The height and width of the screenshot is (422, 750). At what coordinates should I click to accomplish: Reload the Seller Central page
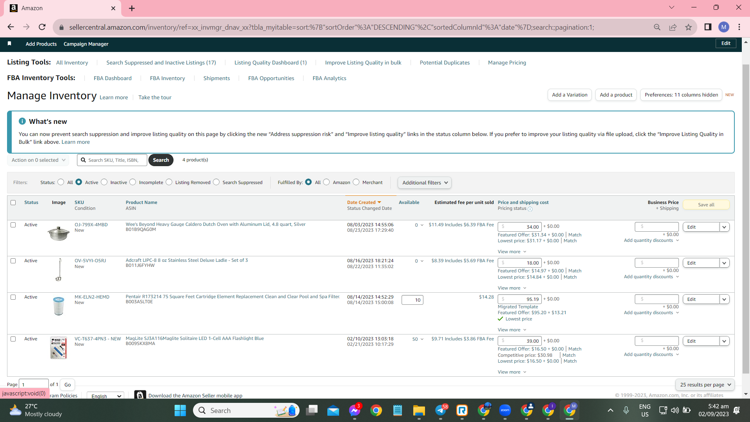pos(42,27)
